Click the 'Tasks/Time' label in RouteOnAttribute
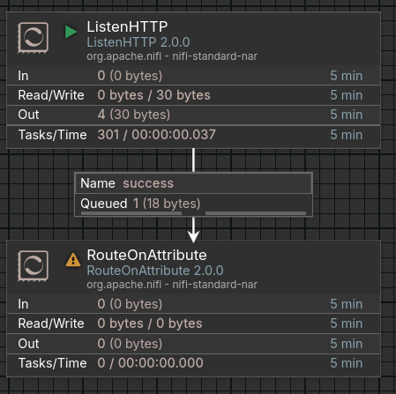Image resolution: width=396 pixels, height=394 pixels. pyautogui.click(x=52, y=363)
